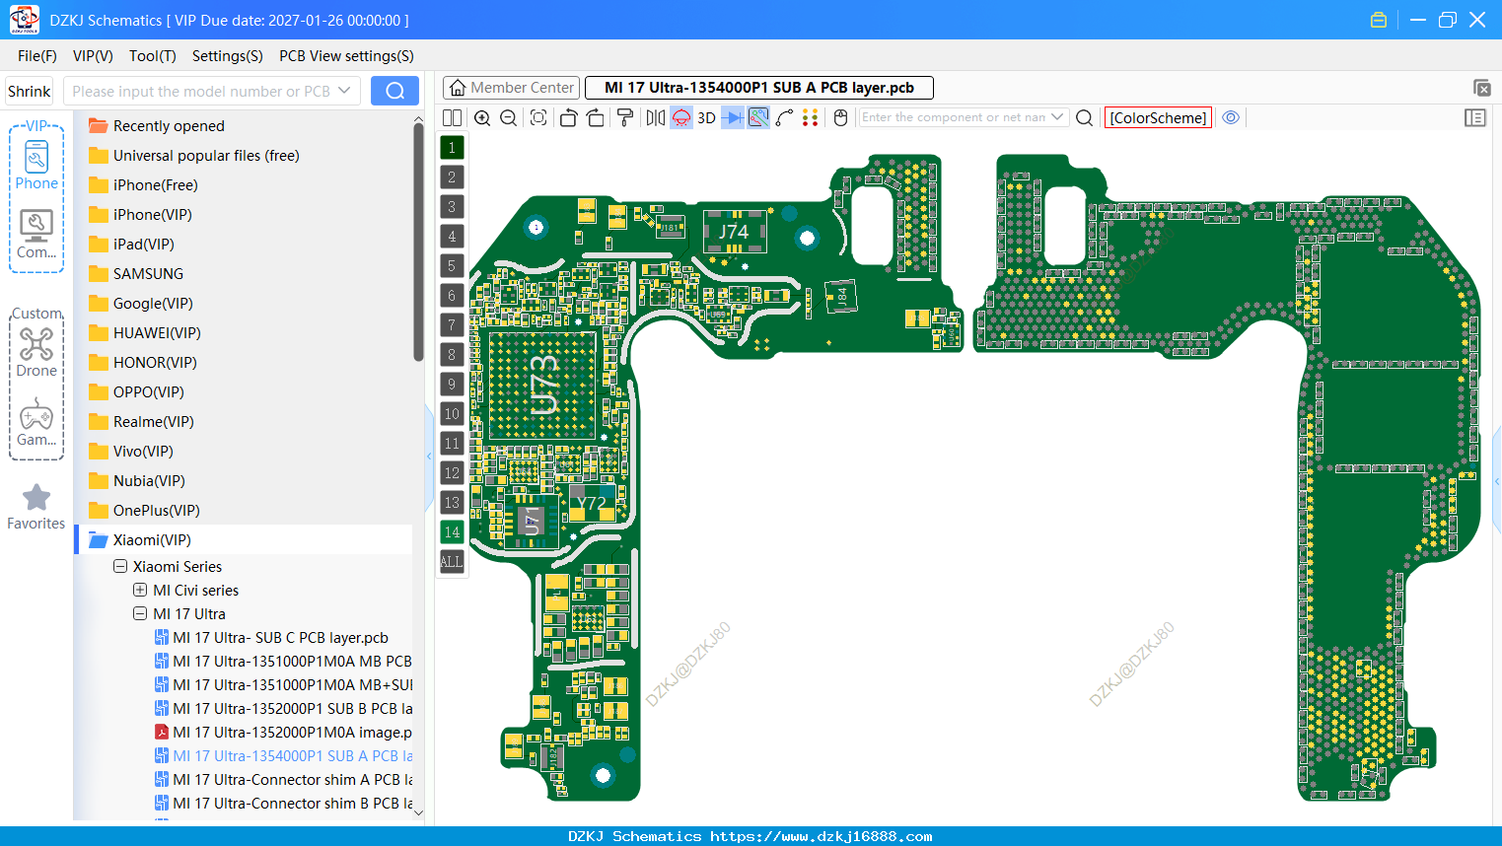Open PCB View settings(S) menu
The width and height of the screenshot is (1502, 846).
pos(346,56)
